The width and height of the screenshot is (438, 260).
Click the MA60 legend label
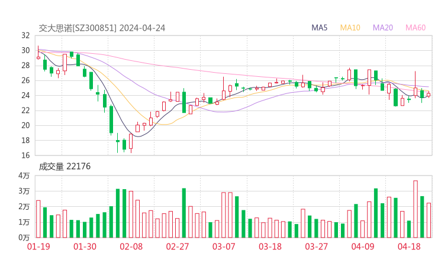pos(416,28)
